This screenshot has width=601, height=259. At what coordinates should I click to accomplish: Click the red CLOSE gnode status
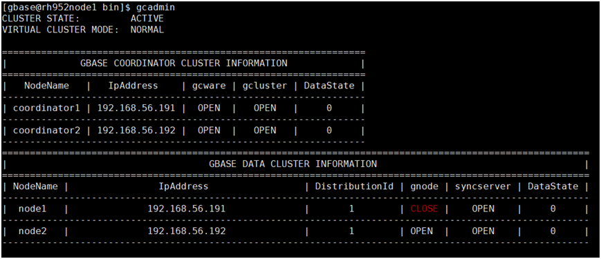tap(424, 209)
